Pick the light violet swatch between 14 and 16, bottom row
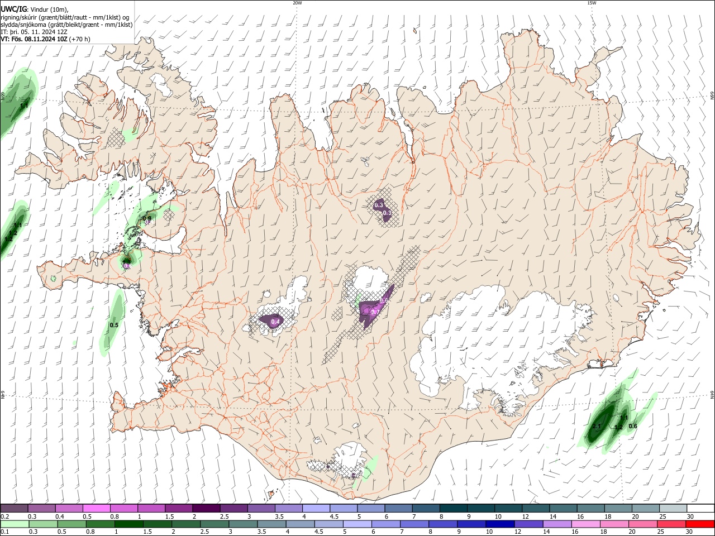This screenshot has height=536, width=715. coord(556,524)
